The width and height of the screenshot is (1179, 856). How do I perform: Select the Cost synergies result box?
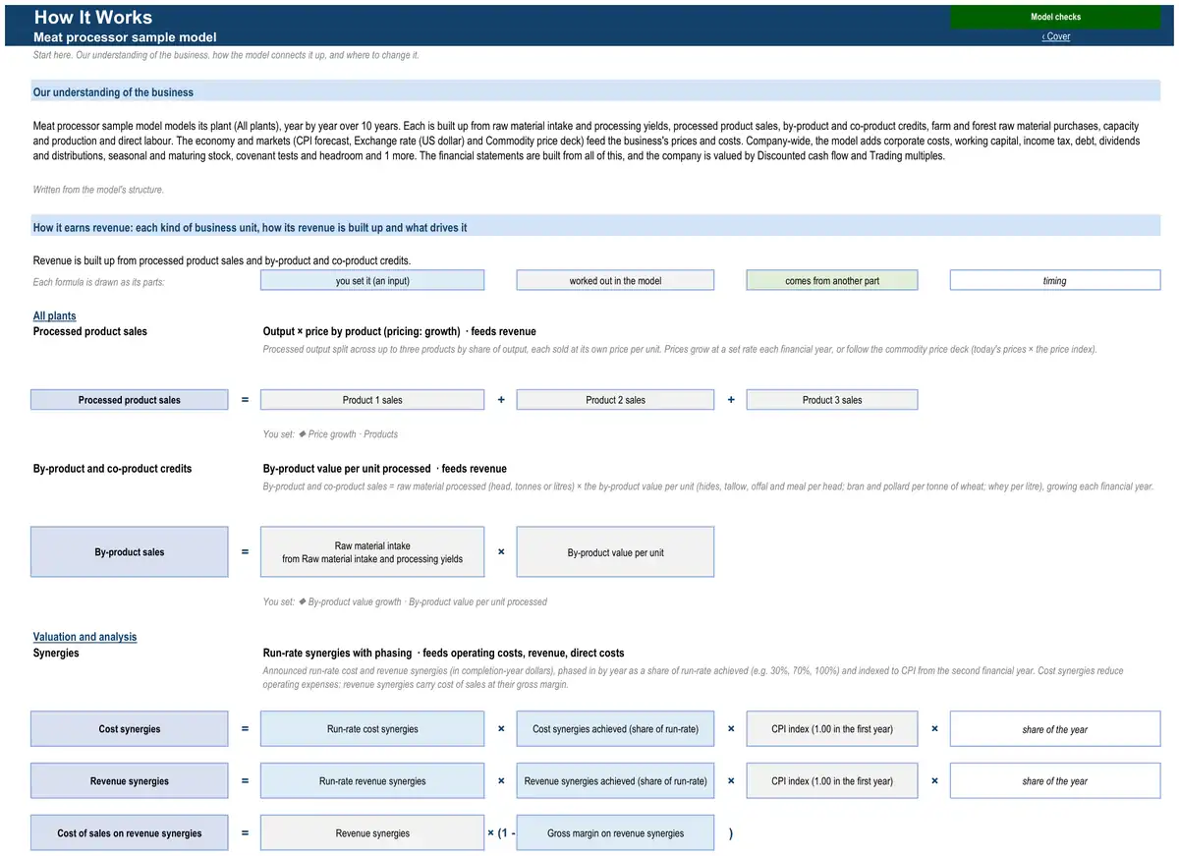pos(130,729)
